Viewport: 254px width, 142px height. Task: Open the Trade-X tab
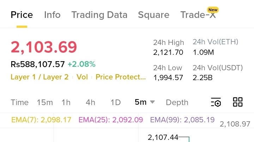pos(198,15)
